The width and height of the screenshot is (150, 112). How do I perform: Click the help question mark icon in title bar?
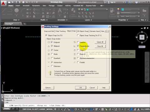click(x=137, y=2)
